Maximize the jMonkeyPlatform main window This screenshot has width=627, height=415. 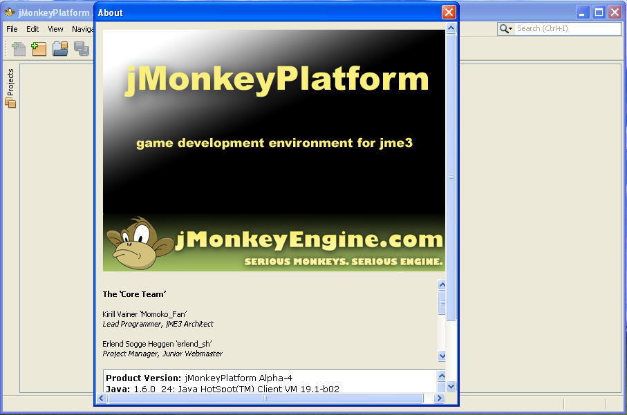coord(599,12)
